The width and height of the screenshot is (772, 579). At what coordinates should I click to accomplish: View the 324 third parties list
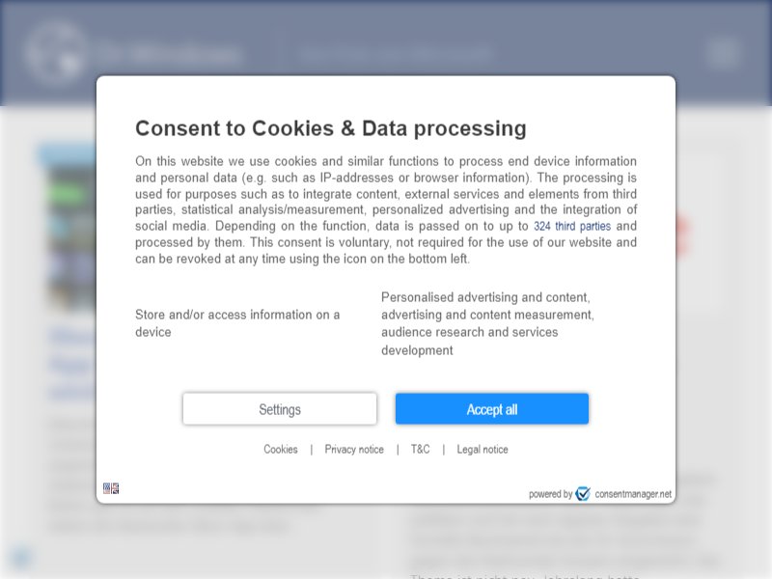click(572, 226)
